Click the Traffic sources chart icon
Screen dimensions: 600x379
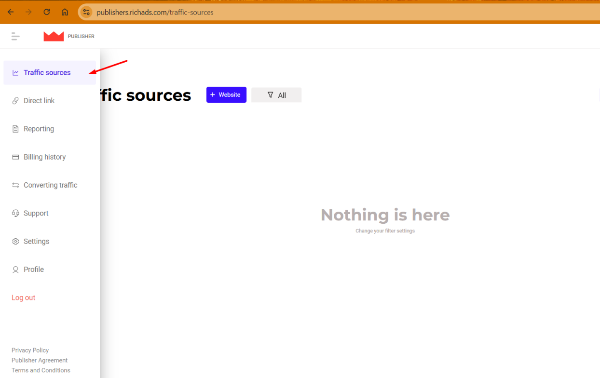[x=15, y=73]
